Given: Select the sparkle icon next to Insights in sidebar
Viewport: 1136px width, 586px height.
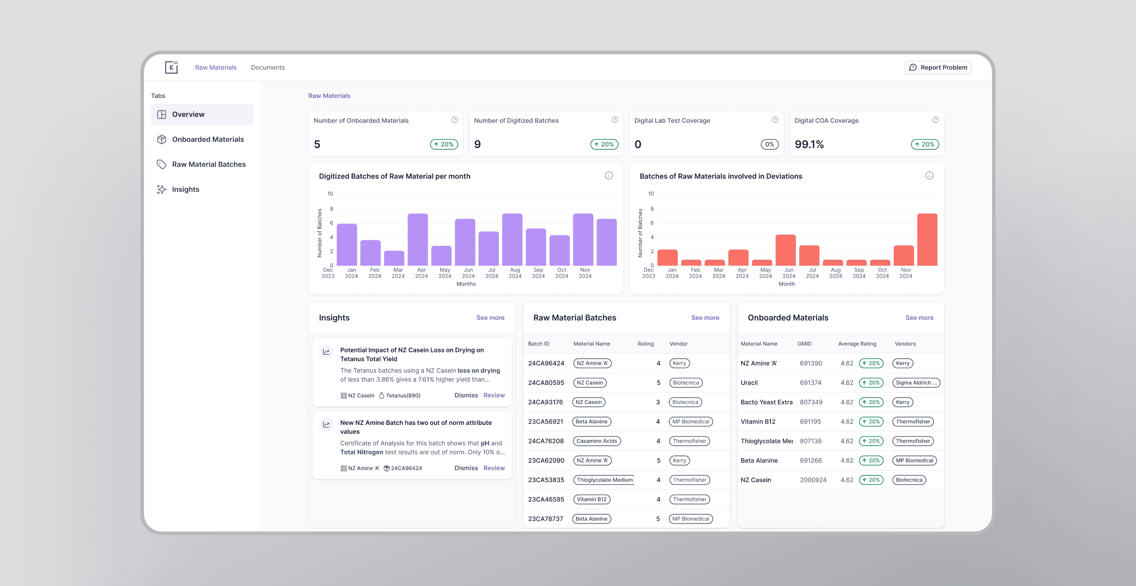Looking at the screenshot, I should click(161, 189).
